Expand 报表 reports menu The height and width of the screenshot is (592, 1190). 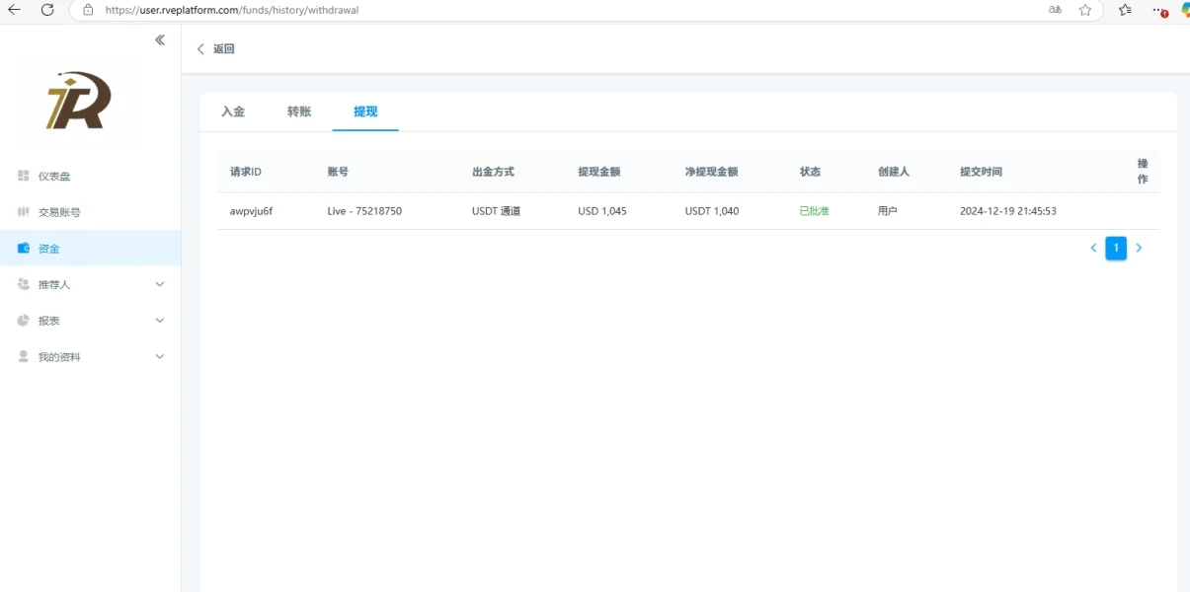coord(90,321)
